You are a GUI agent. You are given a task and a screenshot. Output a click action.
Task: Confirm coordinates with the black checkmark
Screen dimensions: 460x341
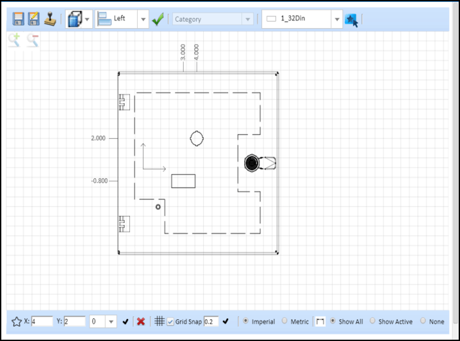coord(125,321)
